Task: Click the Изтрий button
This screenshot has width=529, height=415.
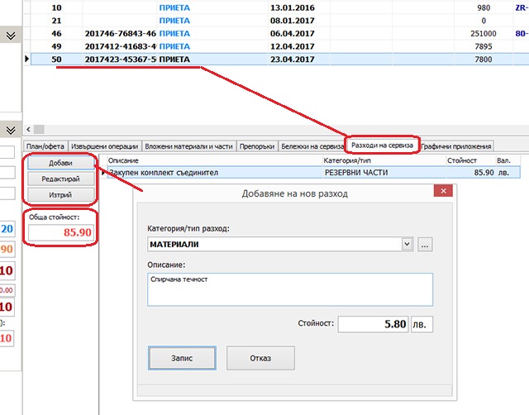Action: point(60,194)
